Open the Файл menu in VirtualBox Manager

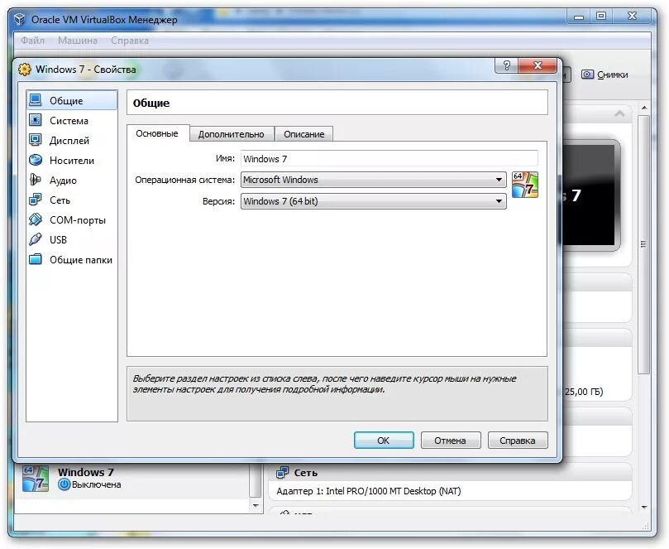pos(32,41)
